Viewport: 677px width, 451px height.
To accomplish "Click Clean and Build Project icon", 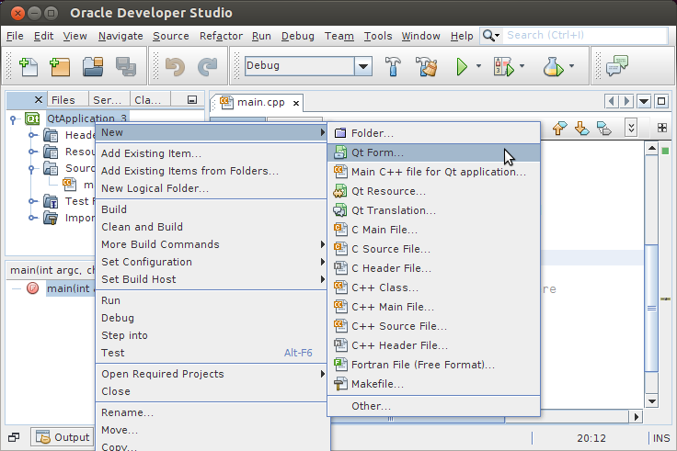I will 425,66.
